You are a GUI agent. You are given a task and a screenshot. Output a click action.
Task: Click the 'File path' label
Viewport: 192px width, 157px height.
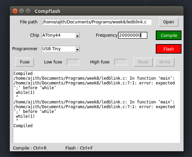pyautogui.click(x=29, y=22)
